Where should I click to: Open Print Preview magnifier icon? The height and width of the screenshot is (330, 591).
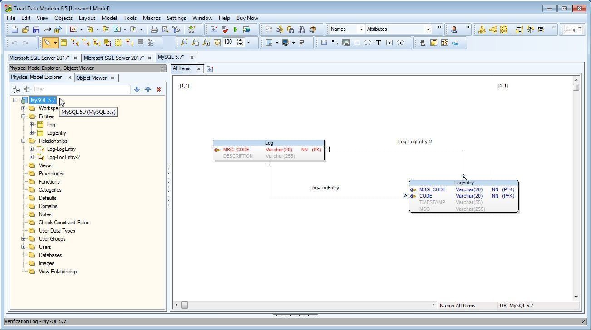pos(165,29)
